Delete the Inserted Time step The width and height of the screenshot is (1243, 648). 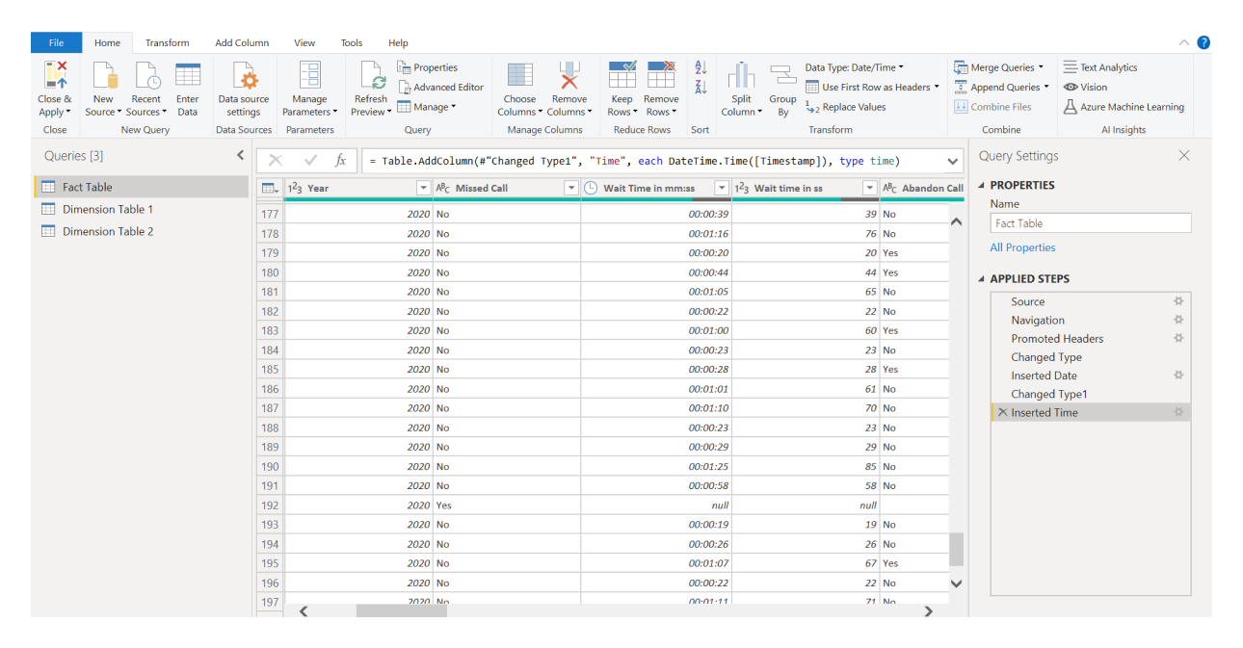point(1002,412)
